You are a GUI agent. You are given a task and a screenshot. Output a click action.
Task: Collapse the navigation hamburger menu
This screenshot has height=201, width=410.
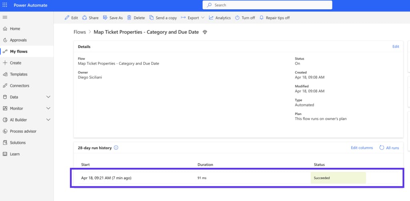(5, 17)
